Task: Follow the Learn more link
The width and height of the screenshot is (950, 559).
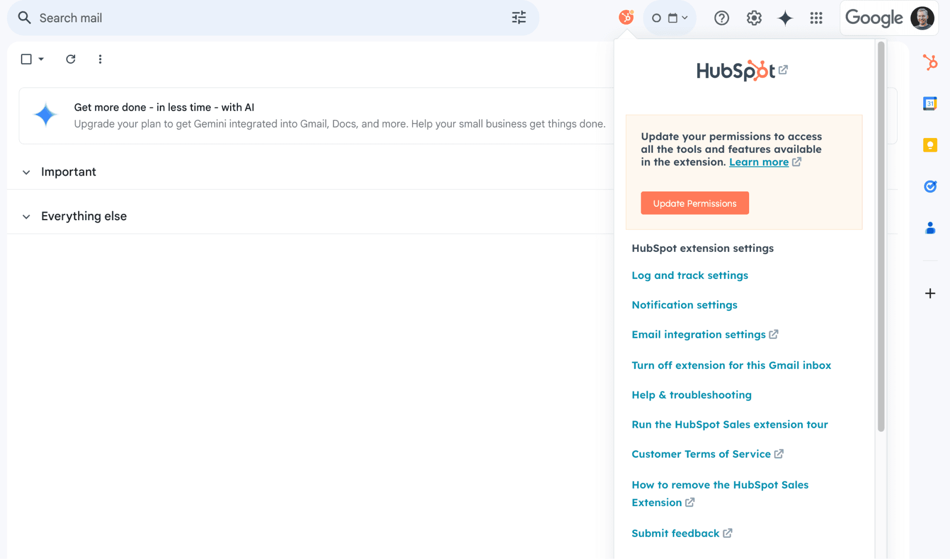Action: click(759, 162)
